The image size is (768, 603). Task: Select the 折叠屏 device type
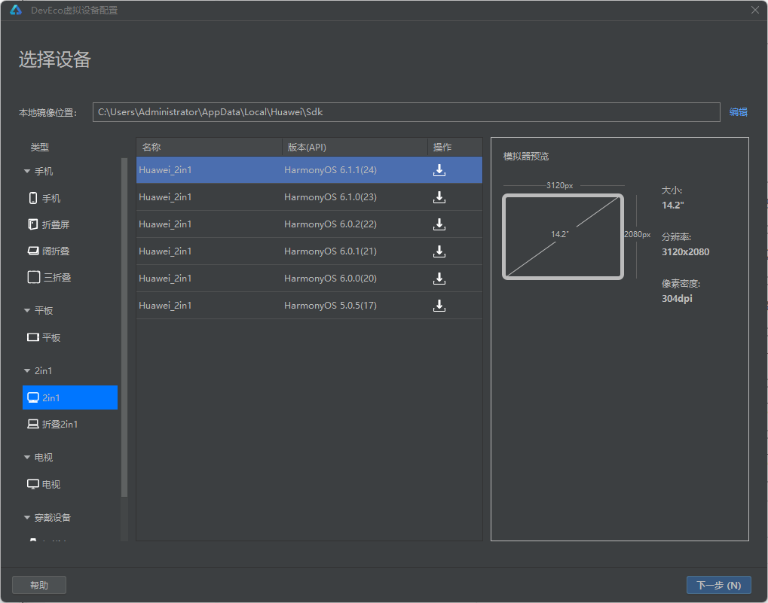coord(48,224)
